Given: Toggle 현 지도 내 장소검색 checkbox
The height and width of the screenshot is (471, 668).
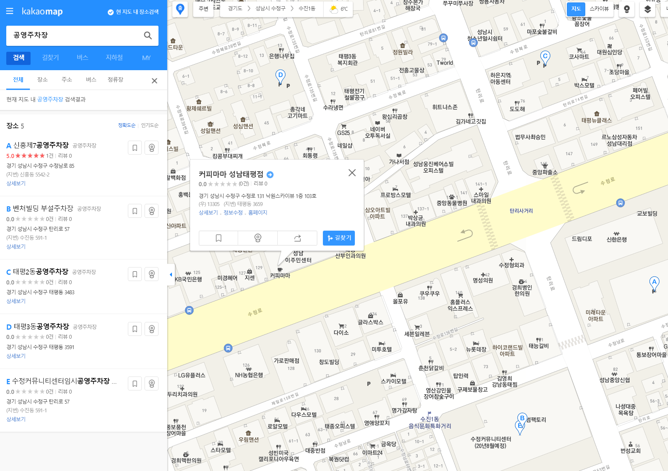Looking at the screenshot, I should pos(111,12).
